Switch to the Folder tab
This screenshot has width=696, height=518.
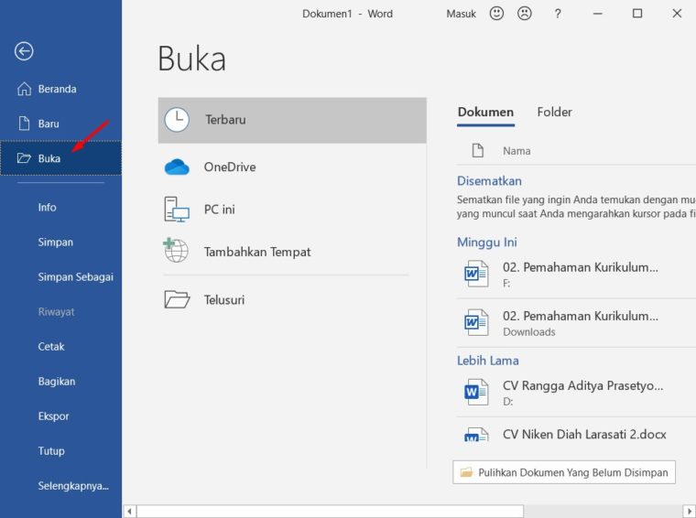pyautogui.click(x=554, y=113)
